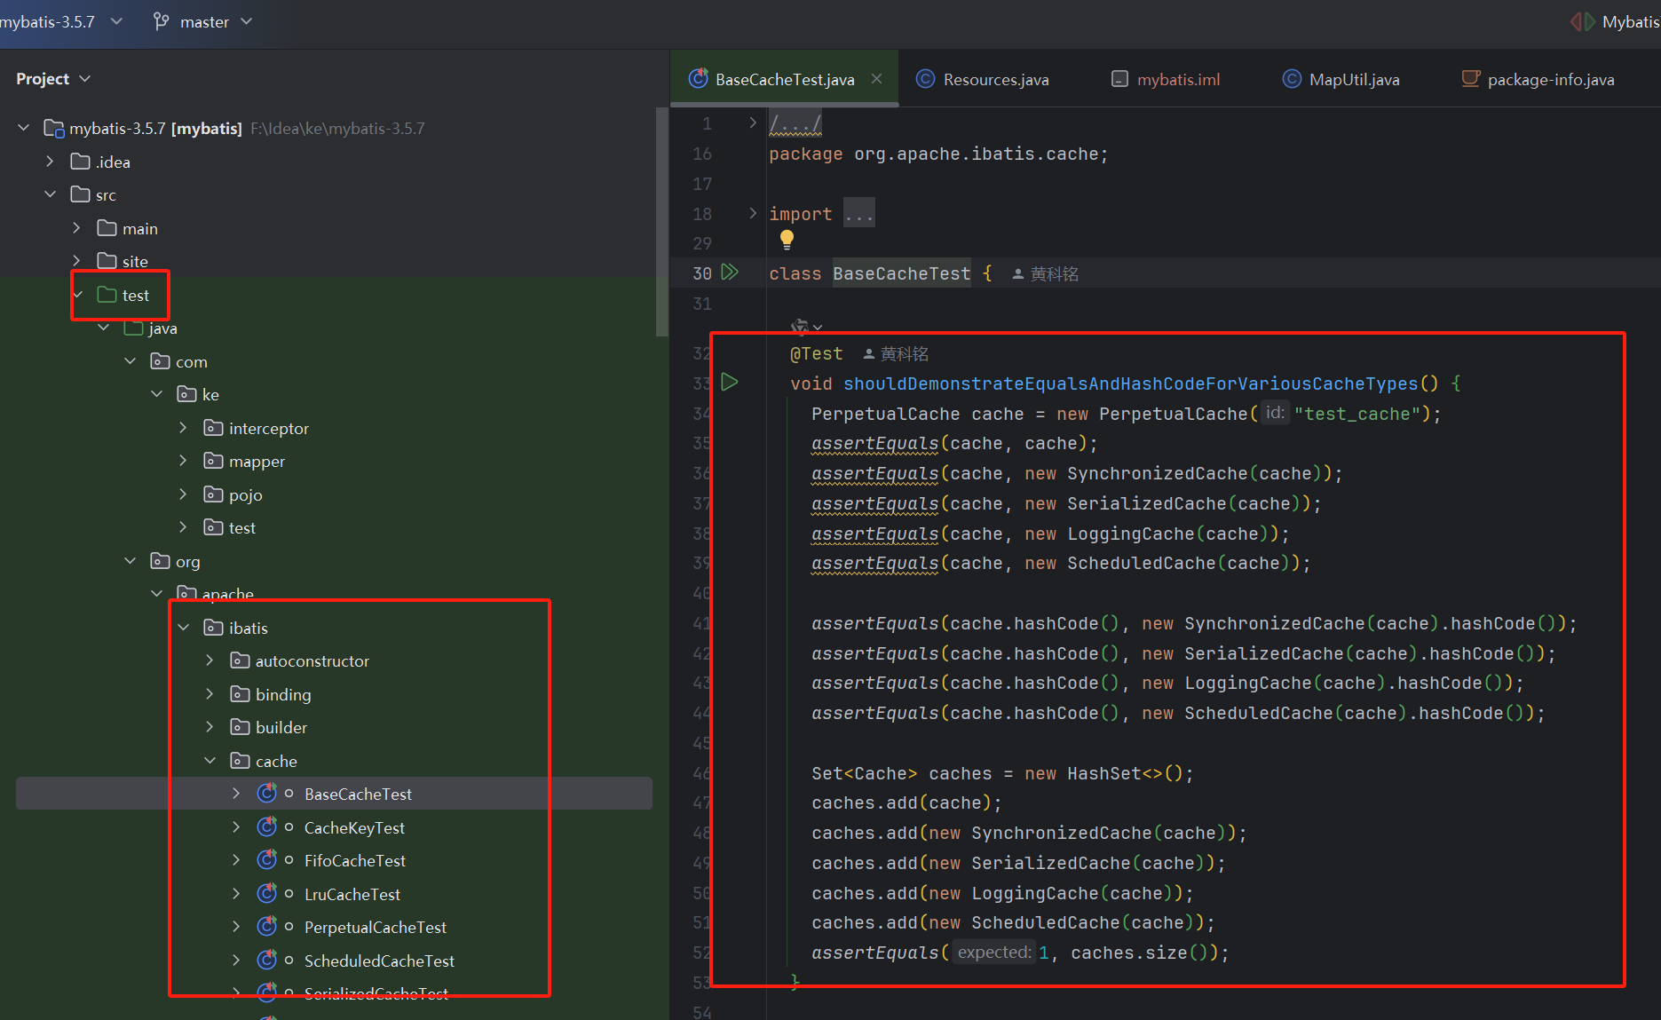Select the test source folder
Viewport: 1661px width, 1020px height.
(135, 295)
